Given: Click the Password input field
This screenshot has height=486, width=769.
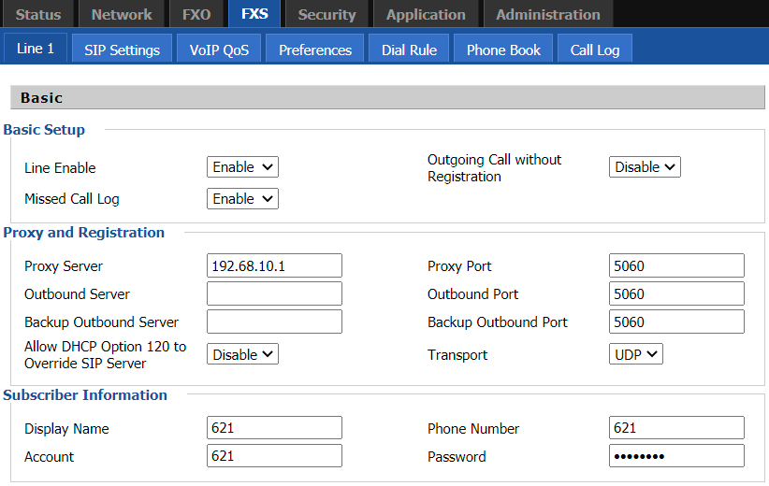Looking at the screenshot, I should coord(676,457).
